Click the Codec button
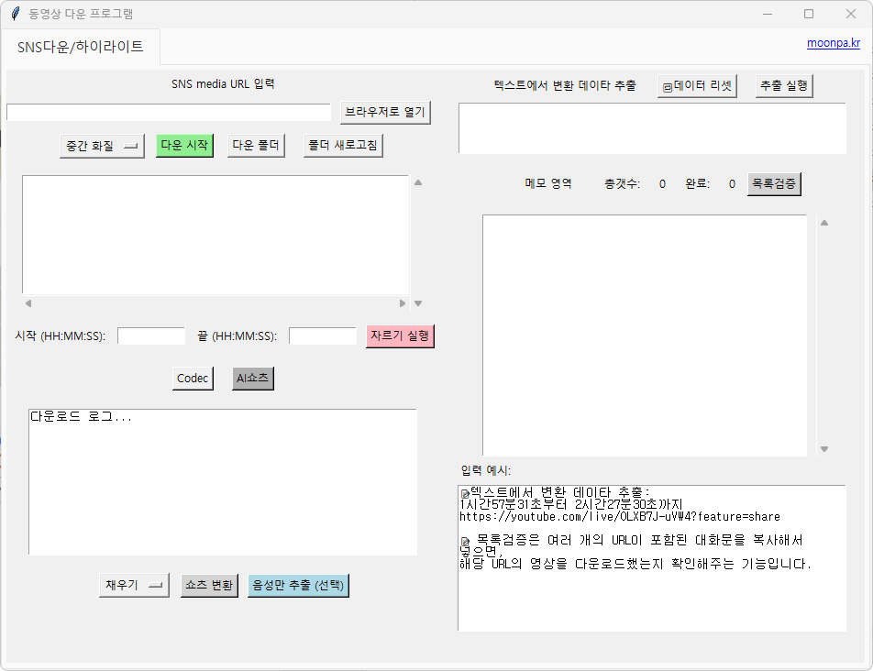873x671 pixels. tap(193, 379)
